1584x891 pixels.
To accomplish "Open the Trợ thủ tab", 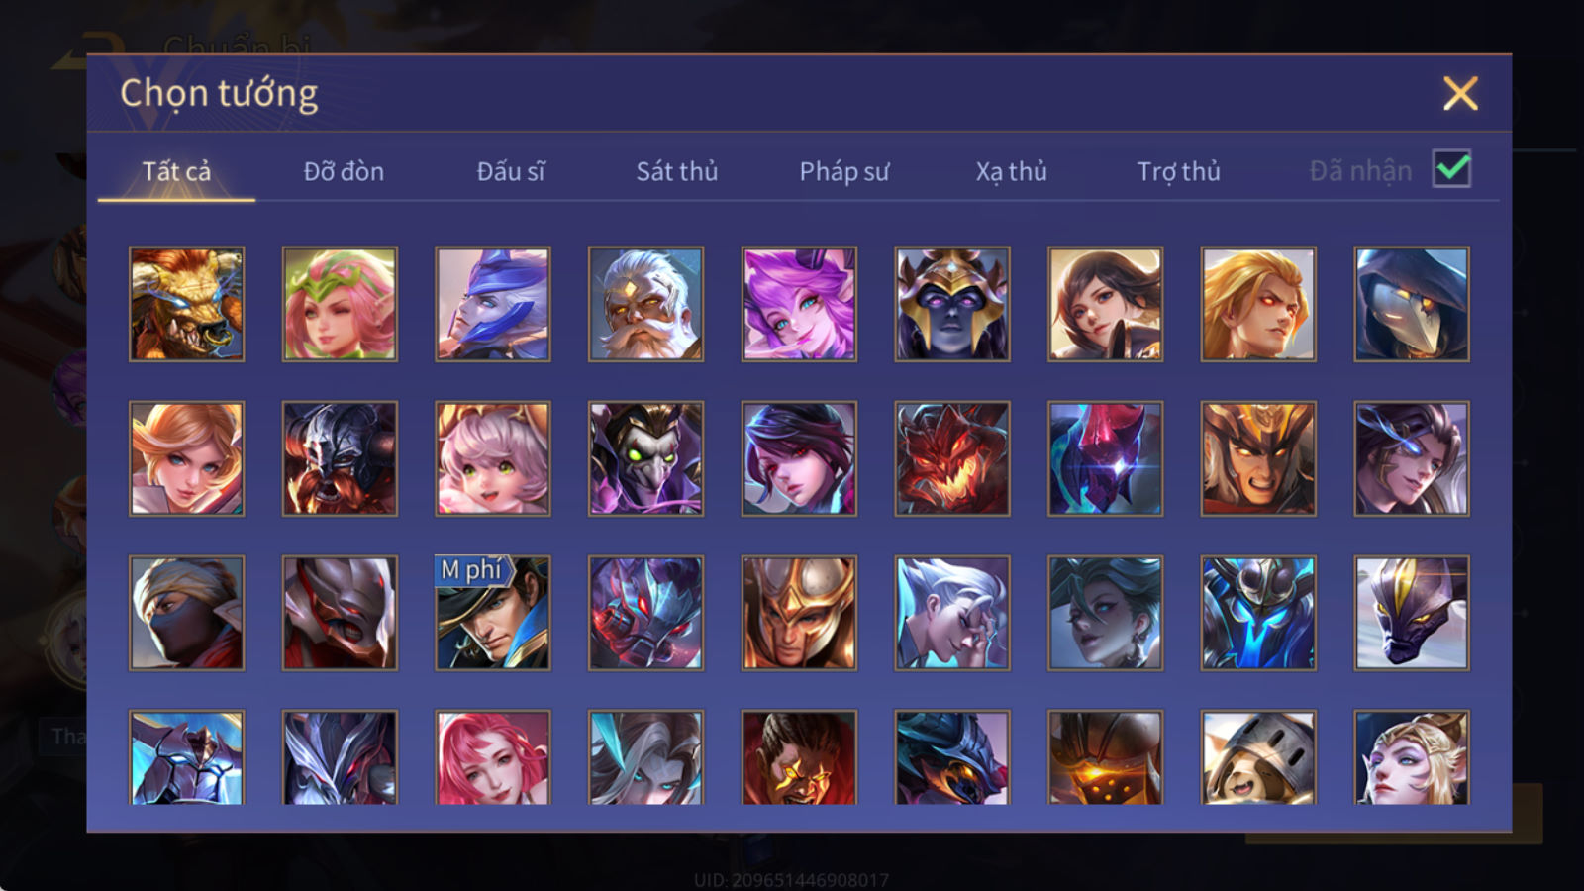I will [1178, 171].
